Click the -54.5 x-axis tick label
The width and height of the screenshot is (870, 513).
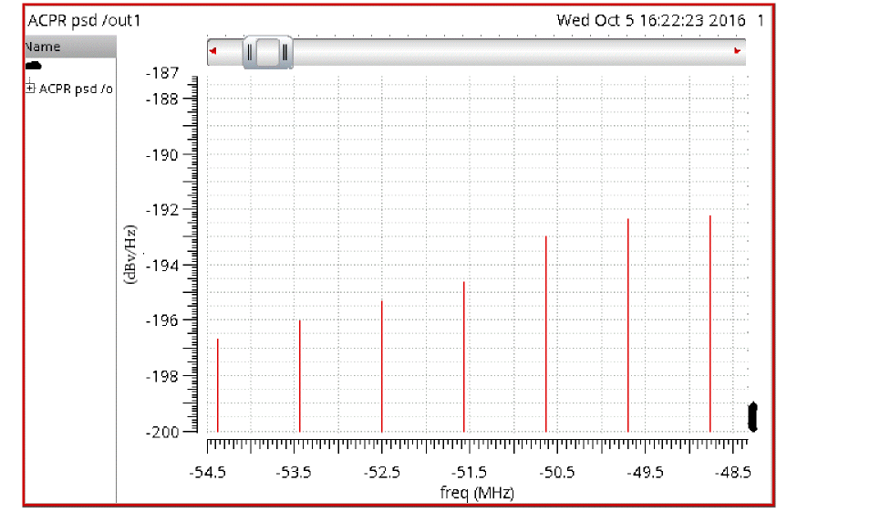coord(208,473)
